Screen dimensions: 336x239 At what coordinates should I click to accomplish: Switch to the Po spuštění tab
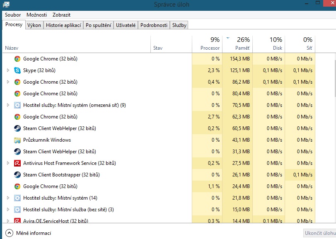point(98,25)
